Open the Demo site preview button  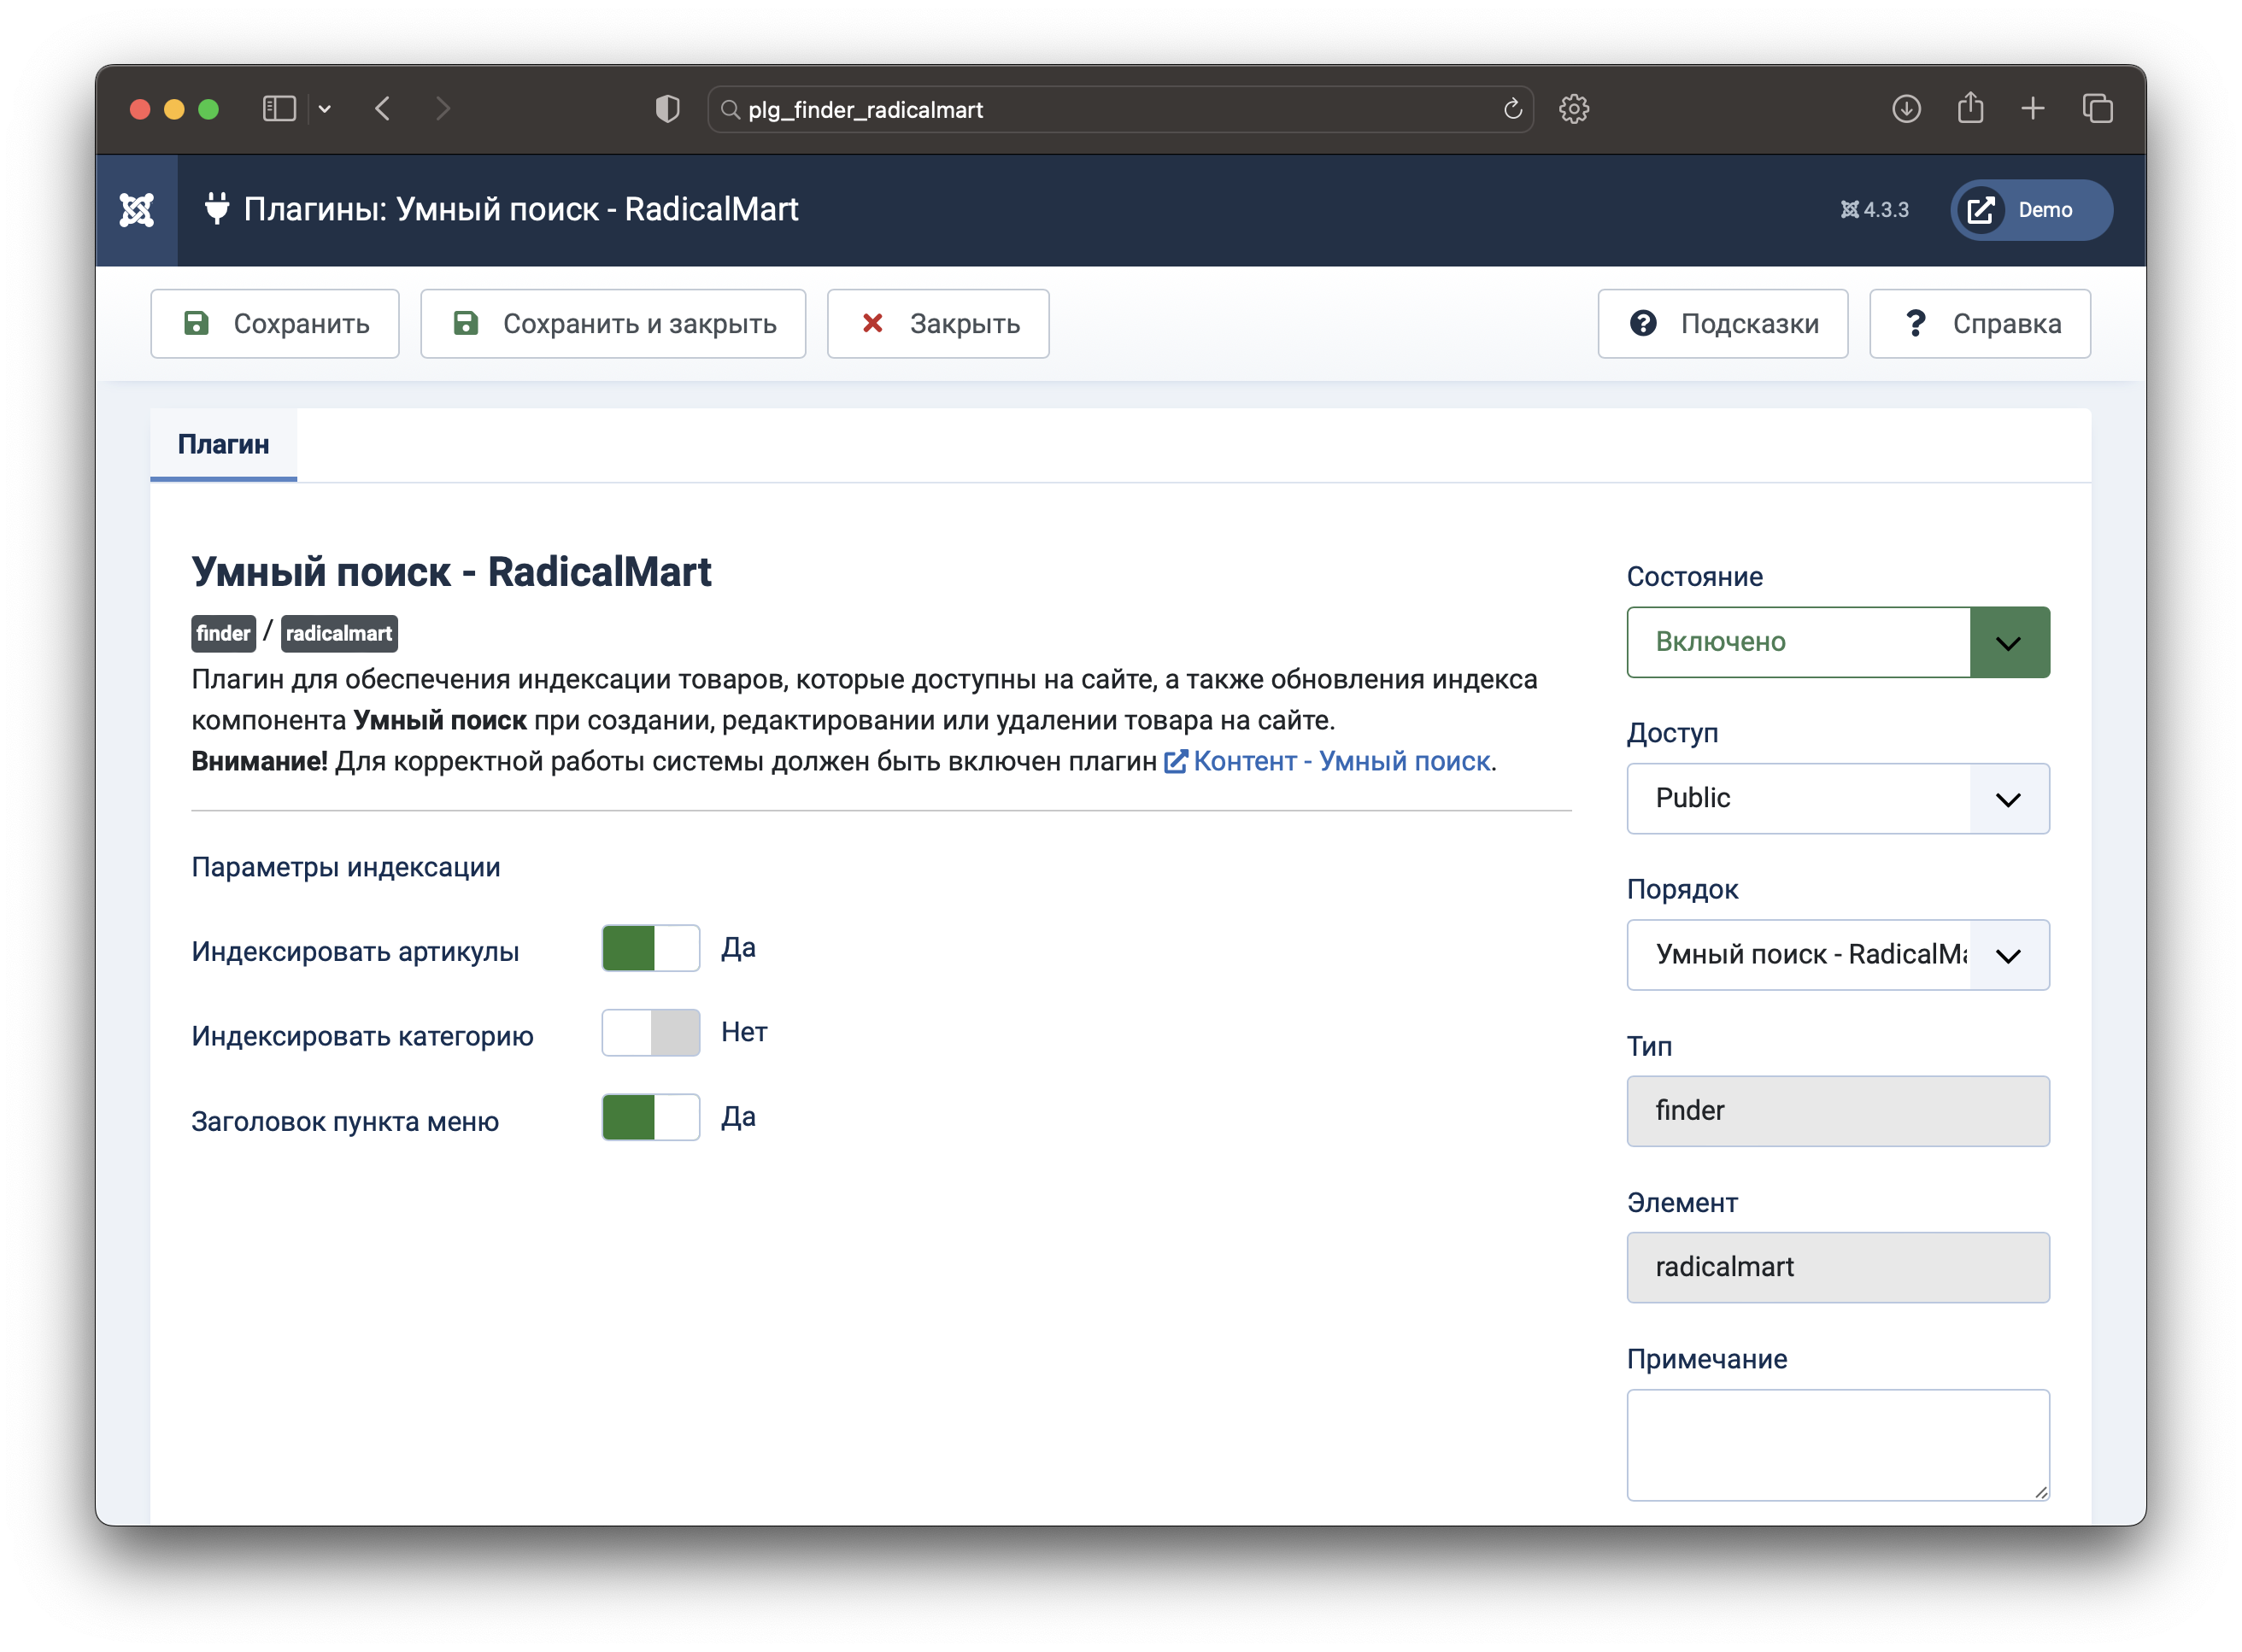coord(2031,210)
